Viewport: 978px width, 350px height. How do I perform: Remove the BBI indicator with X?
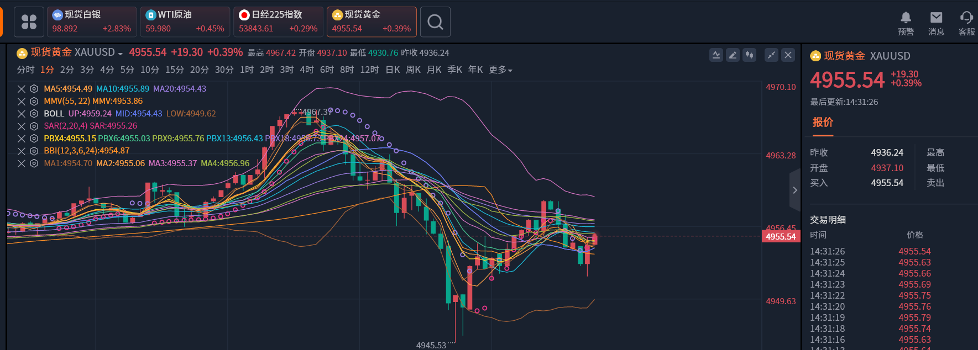[x=22, y=151]
